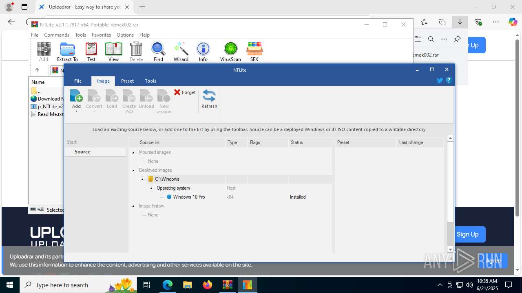Open the Add dropdown arrow in NTLite
This screenshot has height=293, width=522.
click(x=76, y=112)
